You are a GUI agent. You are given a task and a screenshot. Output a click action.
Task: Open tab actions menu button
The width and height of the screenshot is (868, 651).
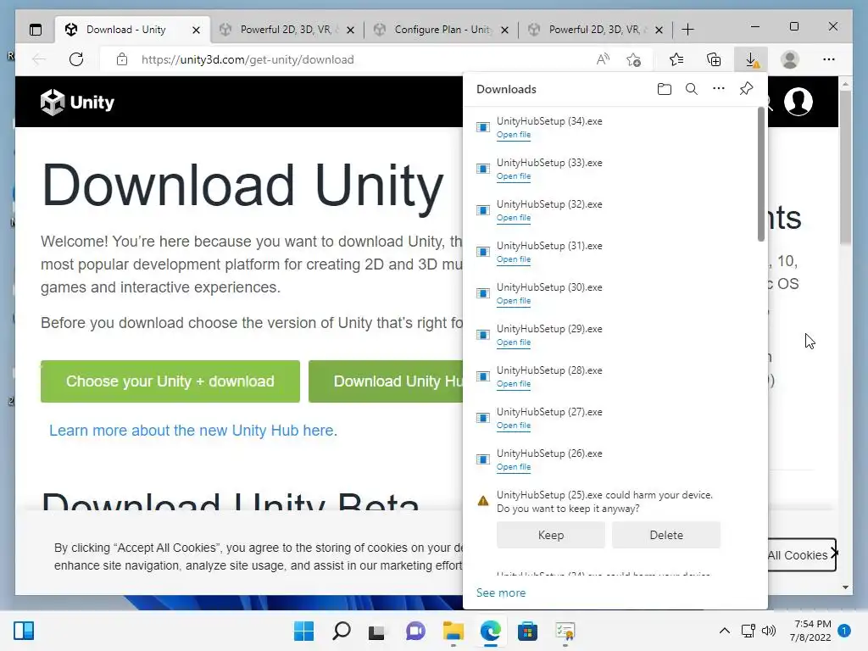(x=36, y=30)
